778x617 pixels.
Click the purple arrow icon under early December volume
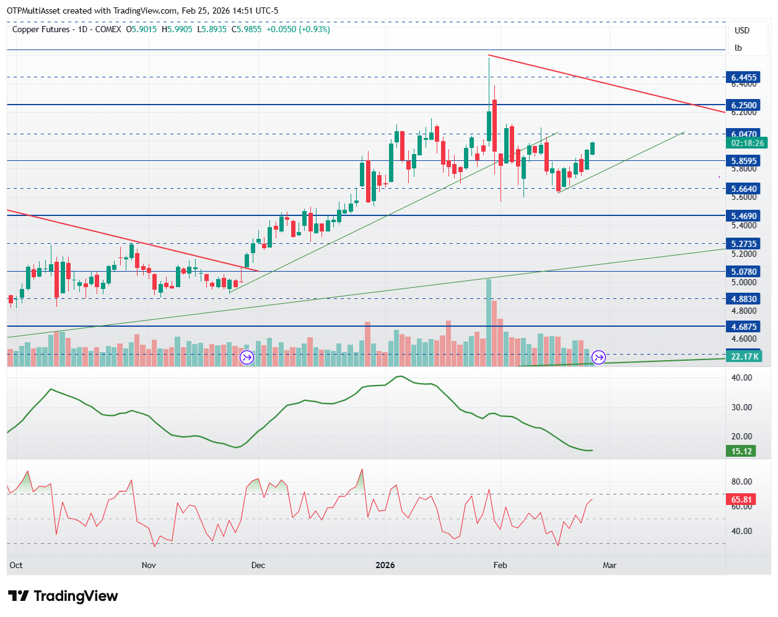click(x=247, y=357)
